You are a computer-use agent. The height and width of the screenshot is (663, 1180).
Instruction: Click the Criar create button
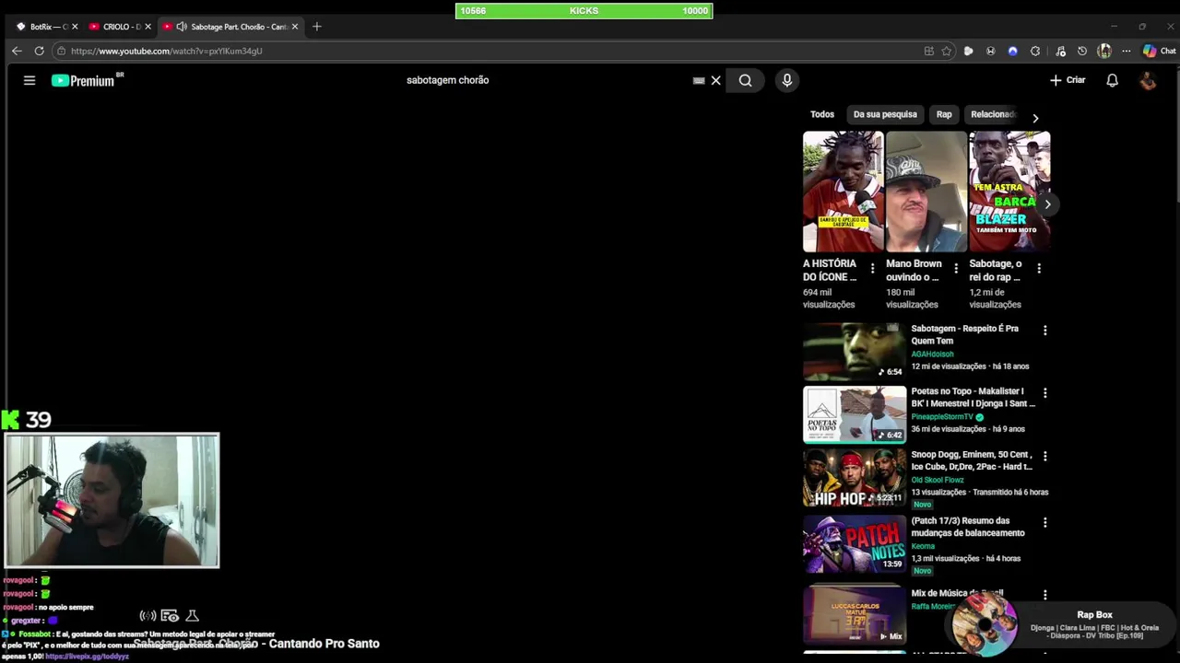pos(1068,80)
